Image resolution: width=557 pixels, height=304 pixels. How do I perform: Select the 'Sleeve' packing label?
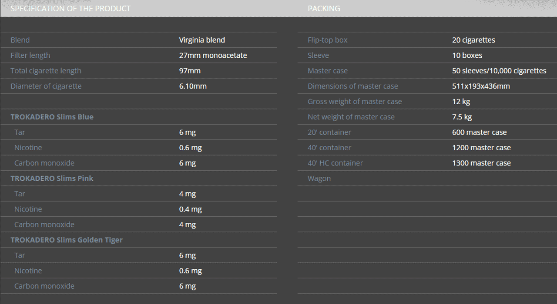pyautogui.click(x=318, y=56)
